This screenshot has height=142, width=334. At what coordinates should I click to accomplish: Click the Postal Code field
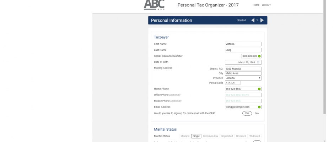coord(232,83)
